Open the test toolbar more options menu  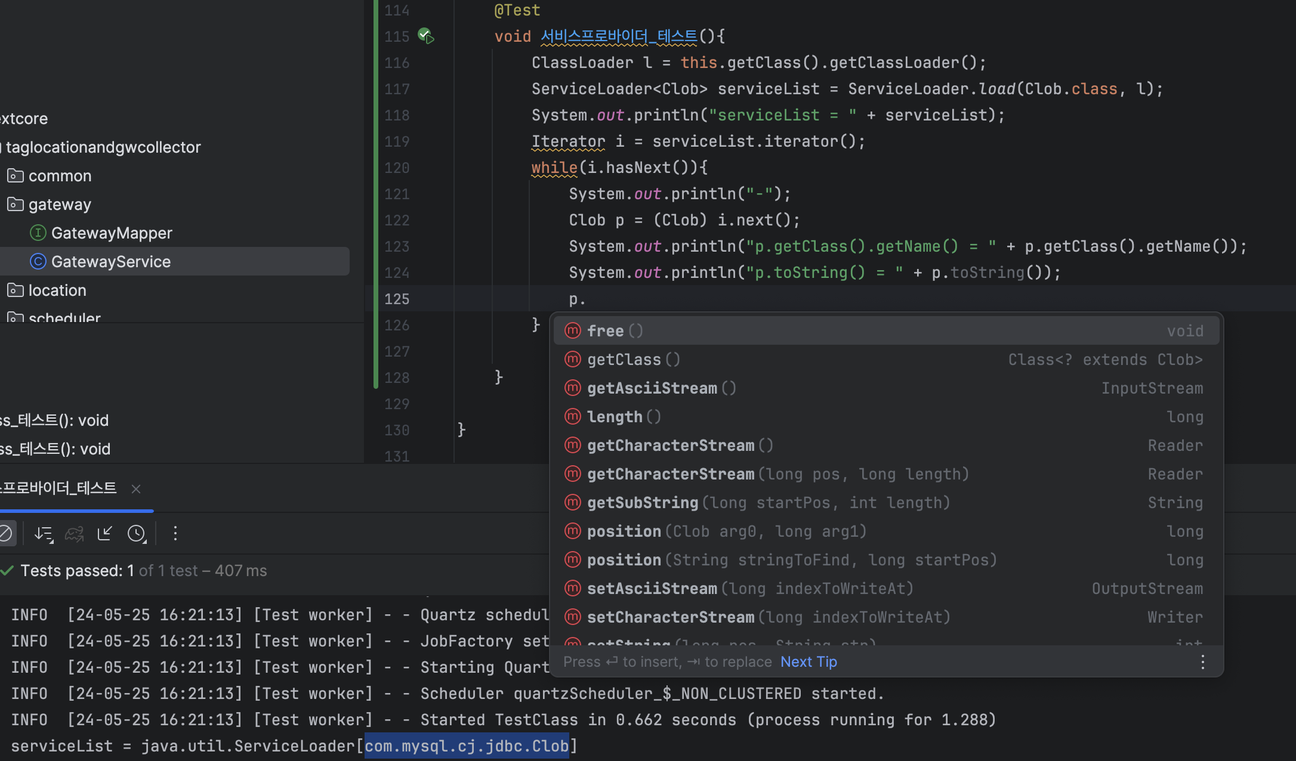(175, 533)
